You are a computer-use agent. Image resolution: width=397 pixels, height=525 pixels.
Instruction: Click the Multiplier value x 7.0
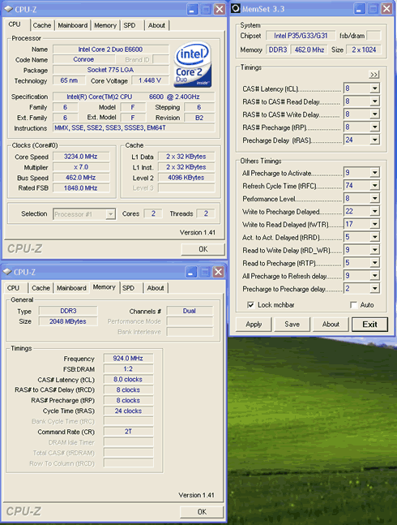[81, 167]
